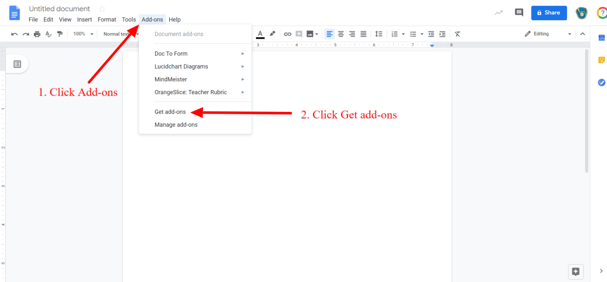
Task: Click Get add-ons menu entry
Action: coord(170,112)
